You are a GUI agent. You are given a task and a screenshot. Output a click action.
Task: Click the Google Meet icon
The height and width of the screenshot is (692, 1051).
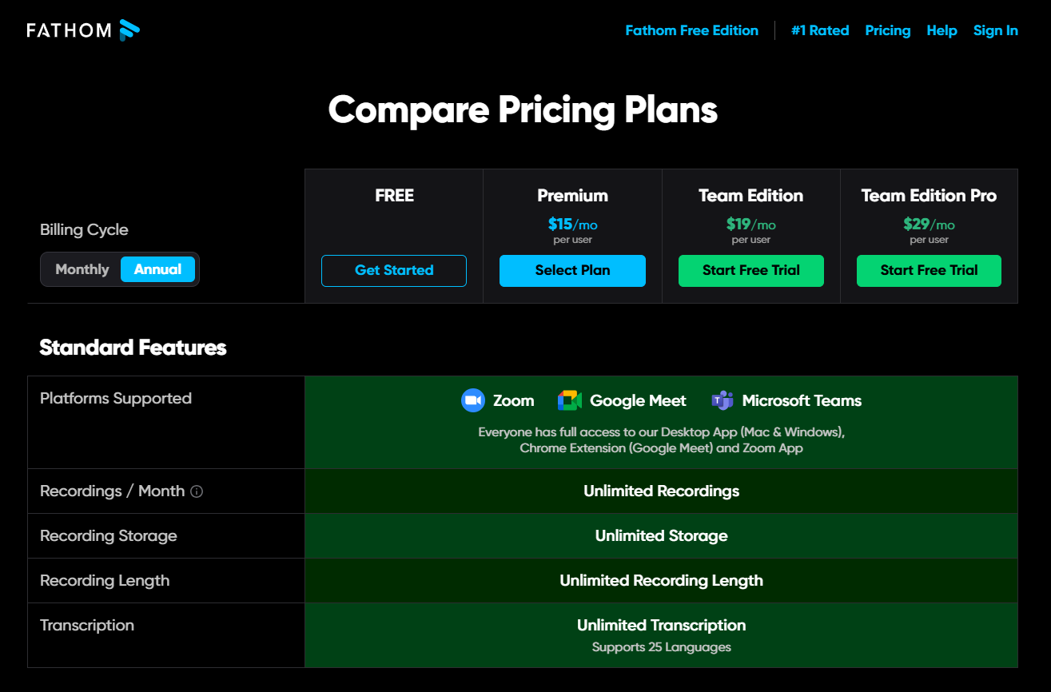coord(570,400)
